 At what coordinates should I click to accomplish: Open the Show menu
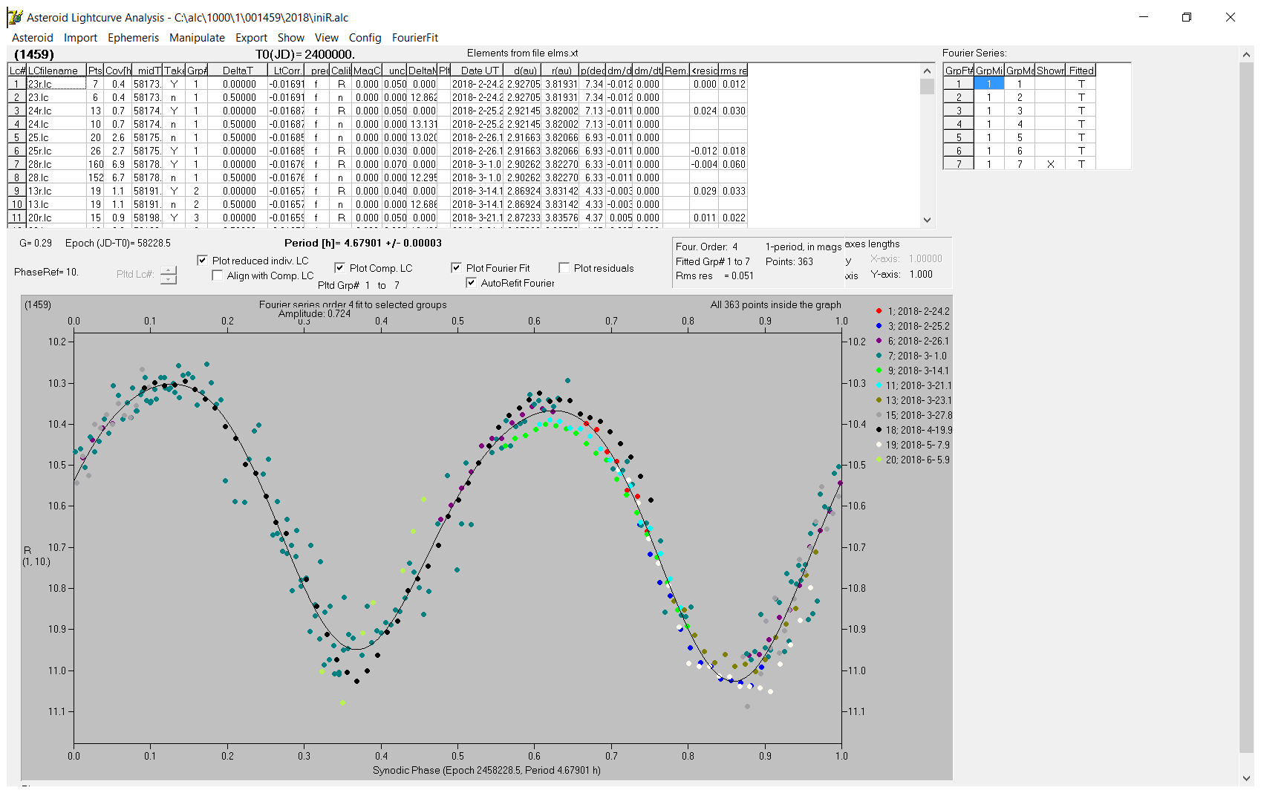coord(290,38)
